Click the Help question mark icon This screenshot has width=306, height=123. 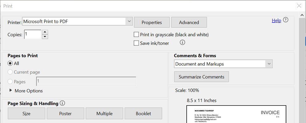(x=286, y=20)
